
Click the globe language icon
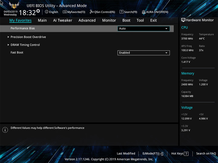pyautogui.click(x=47, y=12)
